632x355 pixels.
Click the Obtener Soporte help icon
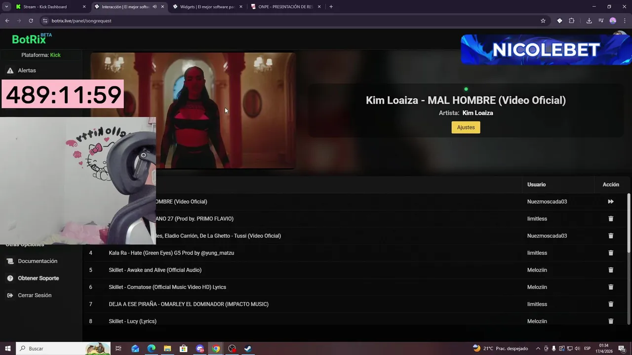[10, 278]
